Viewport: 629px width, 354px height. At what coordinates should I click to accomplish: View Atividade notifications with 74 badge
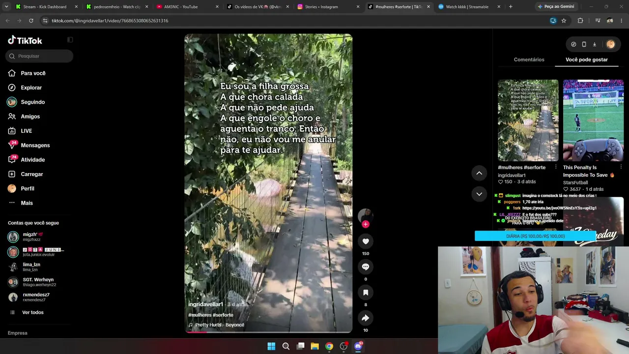[x=32, y=160]
